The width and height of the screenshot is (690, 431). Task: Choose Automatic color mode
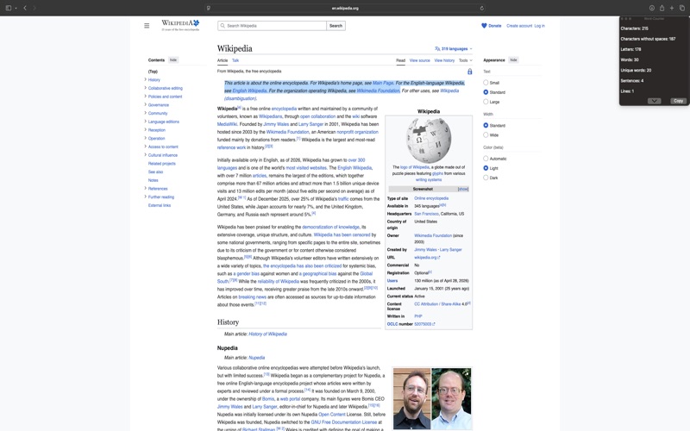pos(486,159)
